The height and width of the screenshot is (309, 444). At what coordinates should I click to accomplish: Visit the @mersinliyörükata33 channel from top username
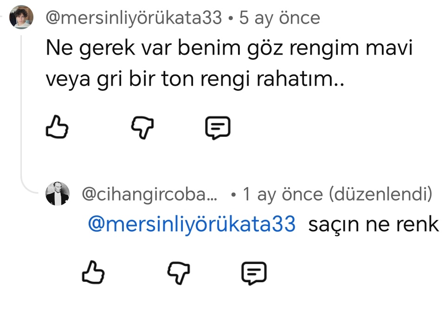(134, 19)
